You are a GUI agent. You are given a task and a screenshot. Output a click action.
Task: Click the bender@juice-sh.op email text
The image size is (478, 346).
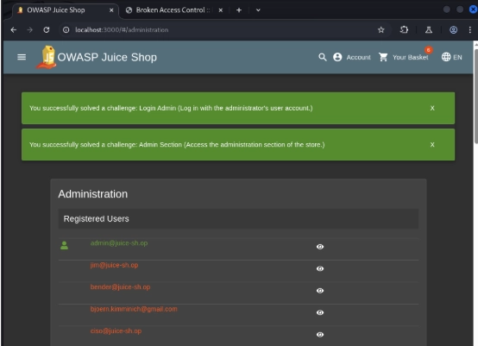point(120,287)
